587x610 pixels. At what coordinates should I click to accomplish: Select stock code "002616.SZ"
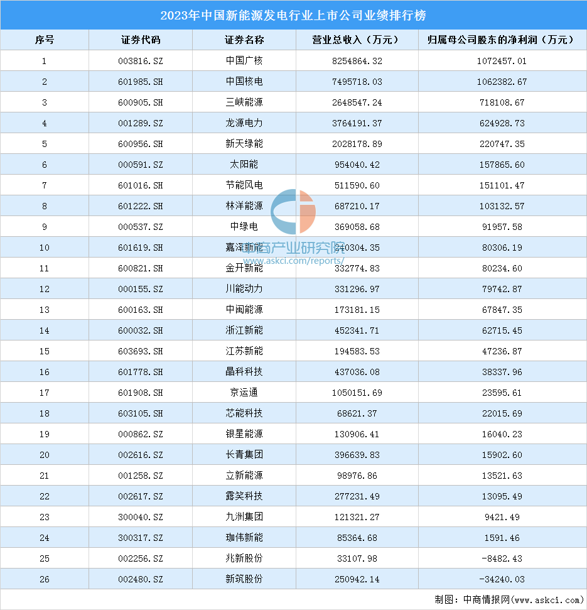click(x=141, y=455)
